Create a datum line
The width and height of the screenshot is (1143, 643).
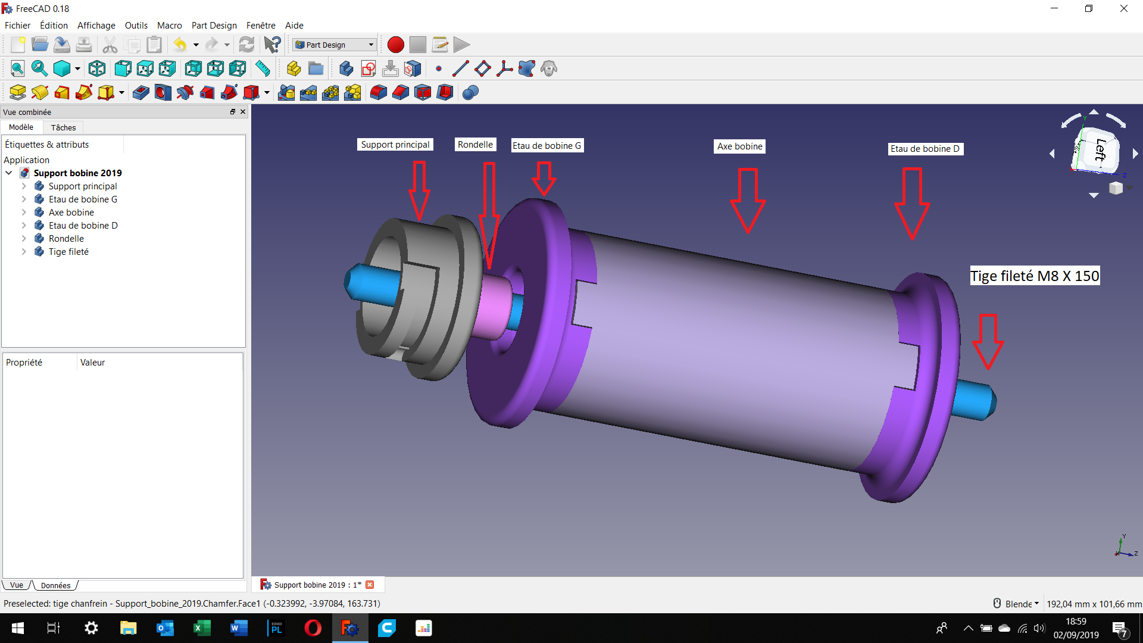coord(460,68)
